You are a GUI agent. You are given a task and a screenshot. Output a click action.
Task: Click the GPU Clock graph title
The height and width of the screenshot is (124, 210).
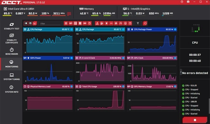click(139, 58)
